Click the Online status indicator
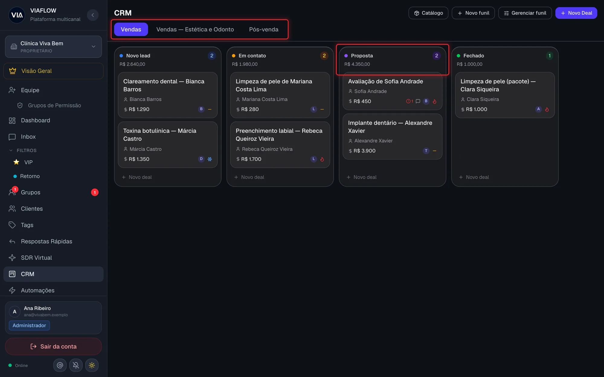Viewport: 604px width, 377px height. pyautogui.click(x=18, y=366)
